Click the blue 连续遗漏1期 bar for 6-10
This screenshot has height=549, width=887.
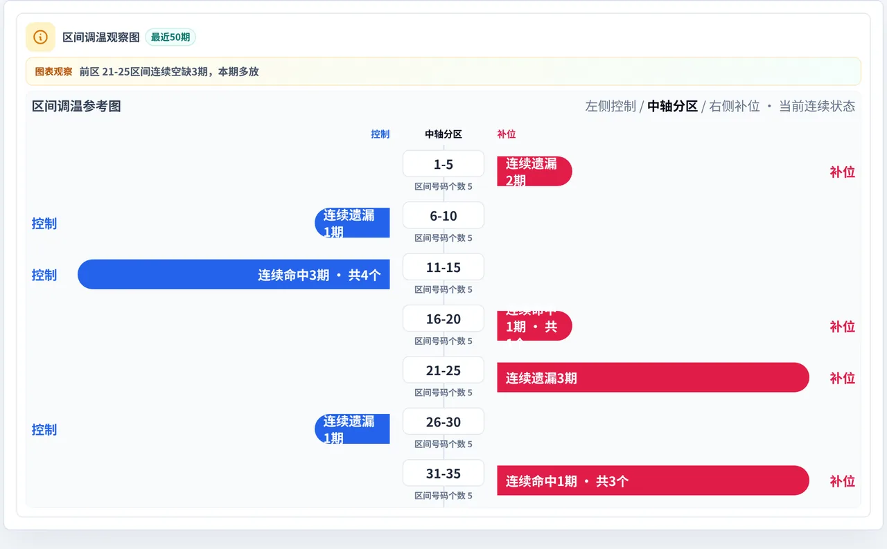pos(352,223)
